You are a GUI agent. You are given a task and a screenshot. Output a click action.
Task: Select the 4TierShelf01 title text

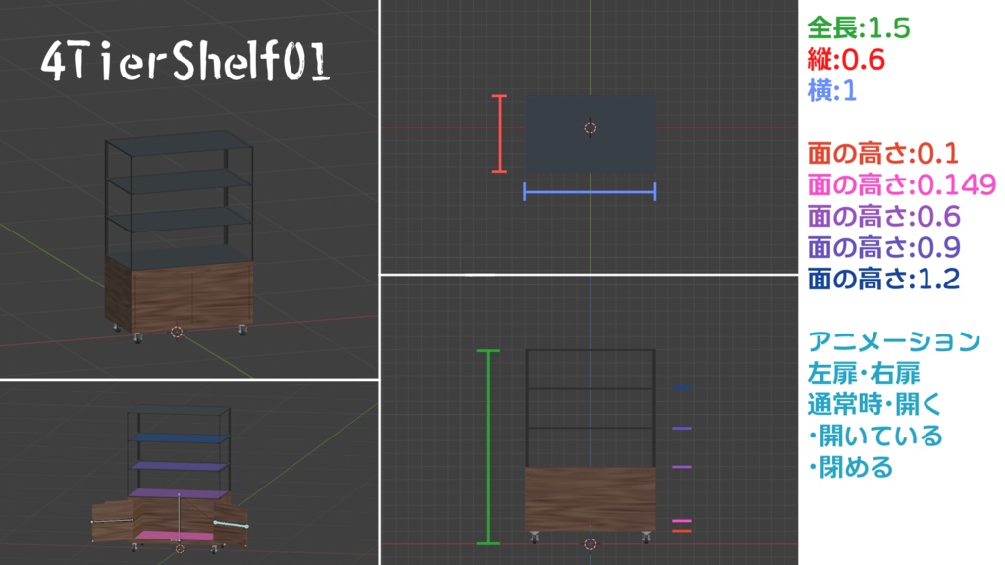pyautogui.click(x=186, y=63)
